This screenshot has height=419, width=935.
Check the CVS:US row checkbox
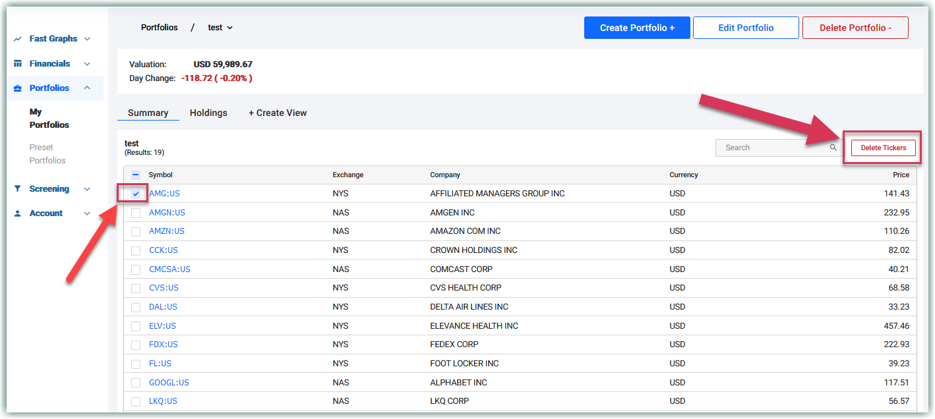(136, 289)
